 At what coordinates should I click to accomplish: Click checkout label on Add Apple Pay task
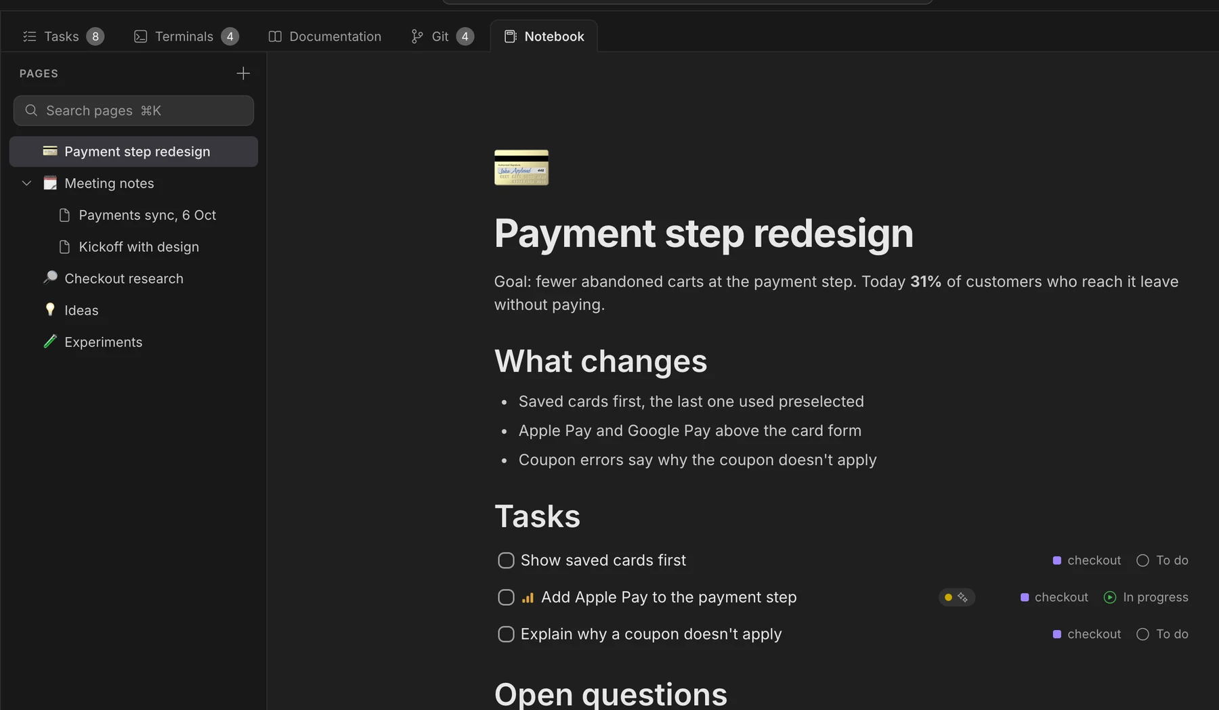(x=1054, y=597)
